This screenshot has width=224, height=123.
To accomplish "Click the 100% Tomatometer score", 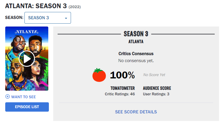I will tap(122, 75).
